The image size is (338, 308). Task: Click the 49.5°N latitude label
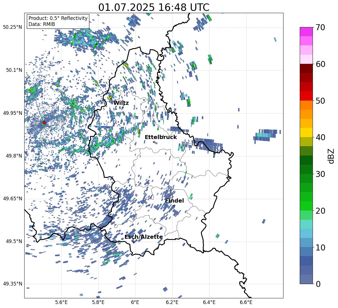point(14,241)
